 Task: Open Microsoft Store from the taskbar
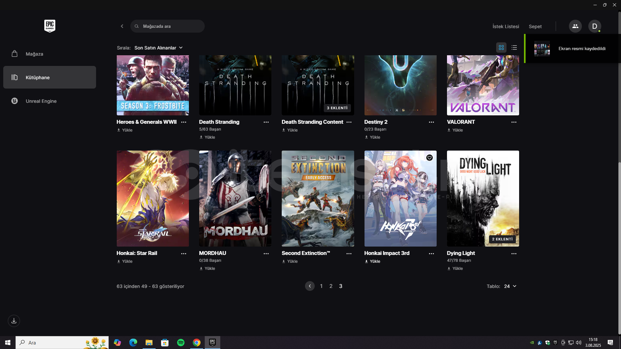point(165,343)
